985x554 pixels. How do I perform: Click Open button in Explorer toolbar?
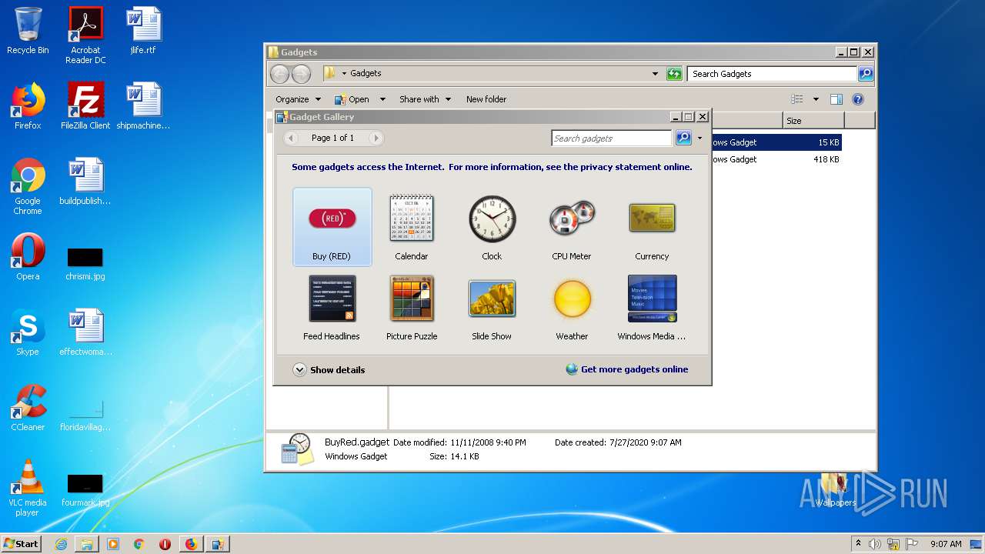(x=352, y=99)
